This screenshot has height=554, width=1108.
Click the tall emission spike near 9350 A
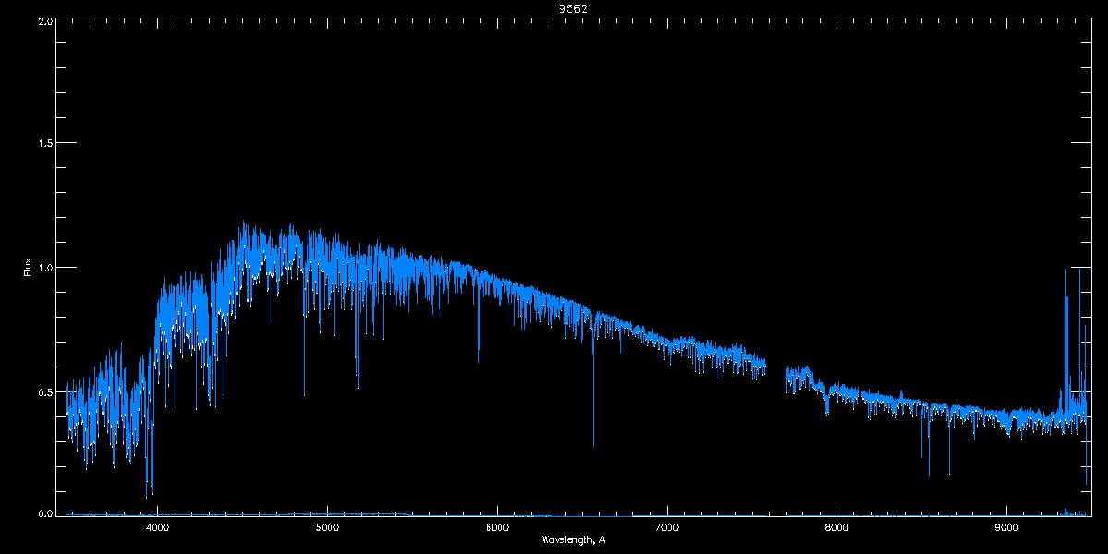point(1066,342)
